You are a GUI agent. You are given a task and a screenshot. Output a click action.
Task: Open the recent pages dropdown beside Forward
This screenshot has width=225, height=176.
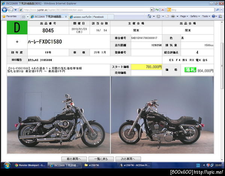click(x=15, y=10)
